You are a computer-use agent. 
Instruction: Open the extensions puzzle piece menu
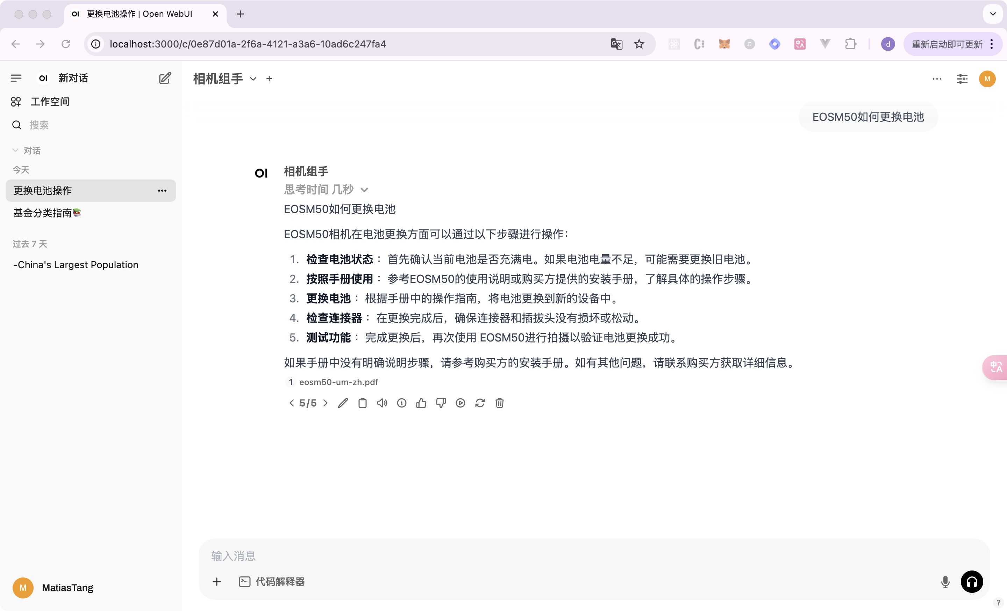[850, 44]
